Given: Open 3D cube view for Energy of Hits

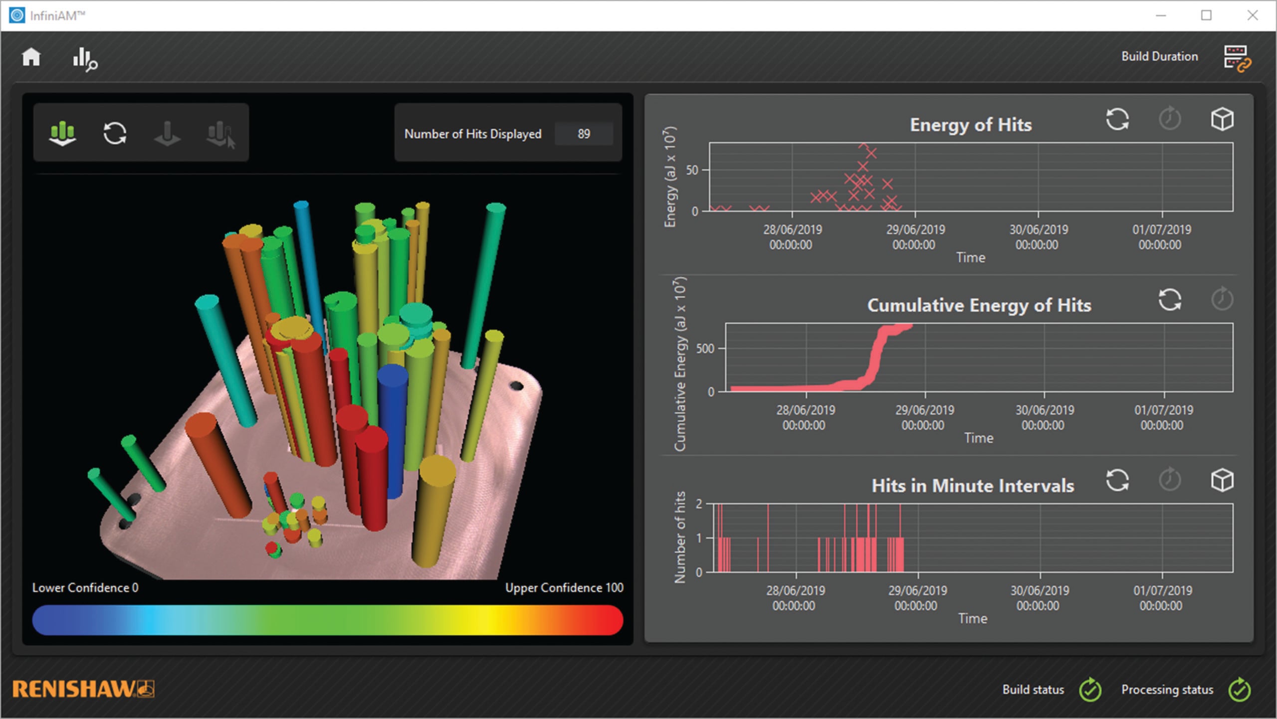Looking at the screenshot, I should 1222,119.
